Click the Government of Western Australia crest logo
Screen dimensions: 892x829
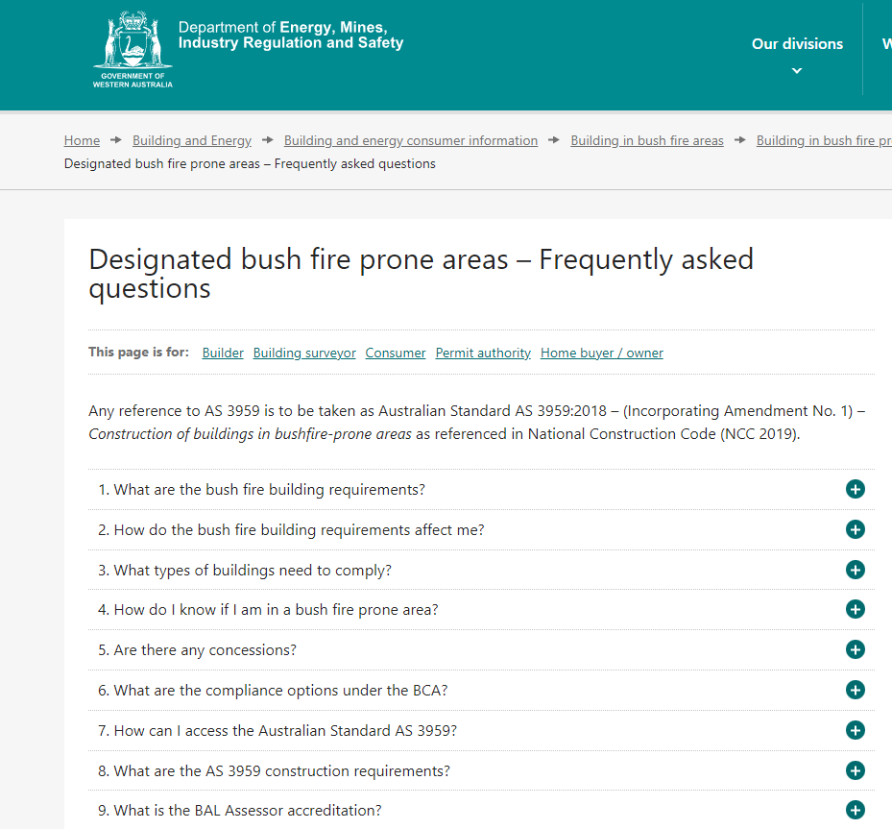(133, 50)
